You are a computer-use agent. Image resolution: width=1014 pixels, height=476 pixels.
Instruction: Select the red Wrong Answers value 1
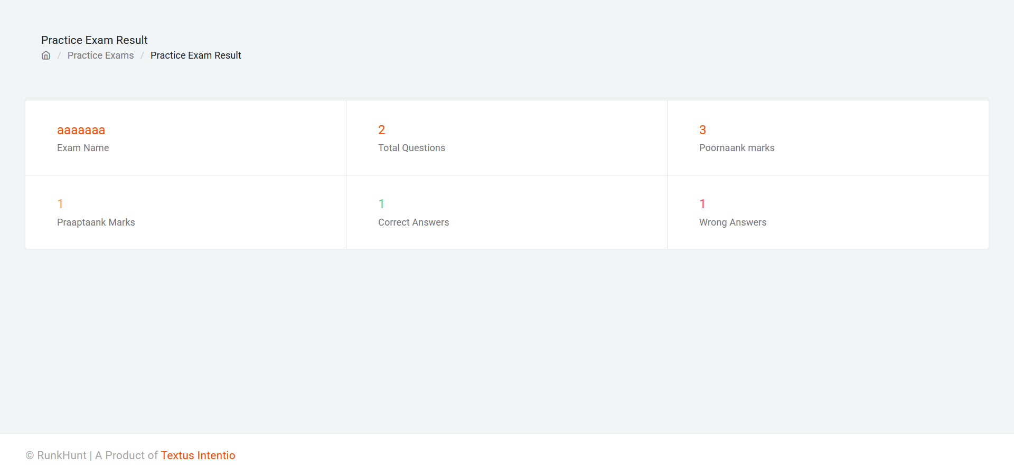pyautogui.click(x=702, y=204)
